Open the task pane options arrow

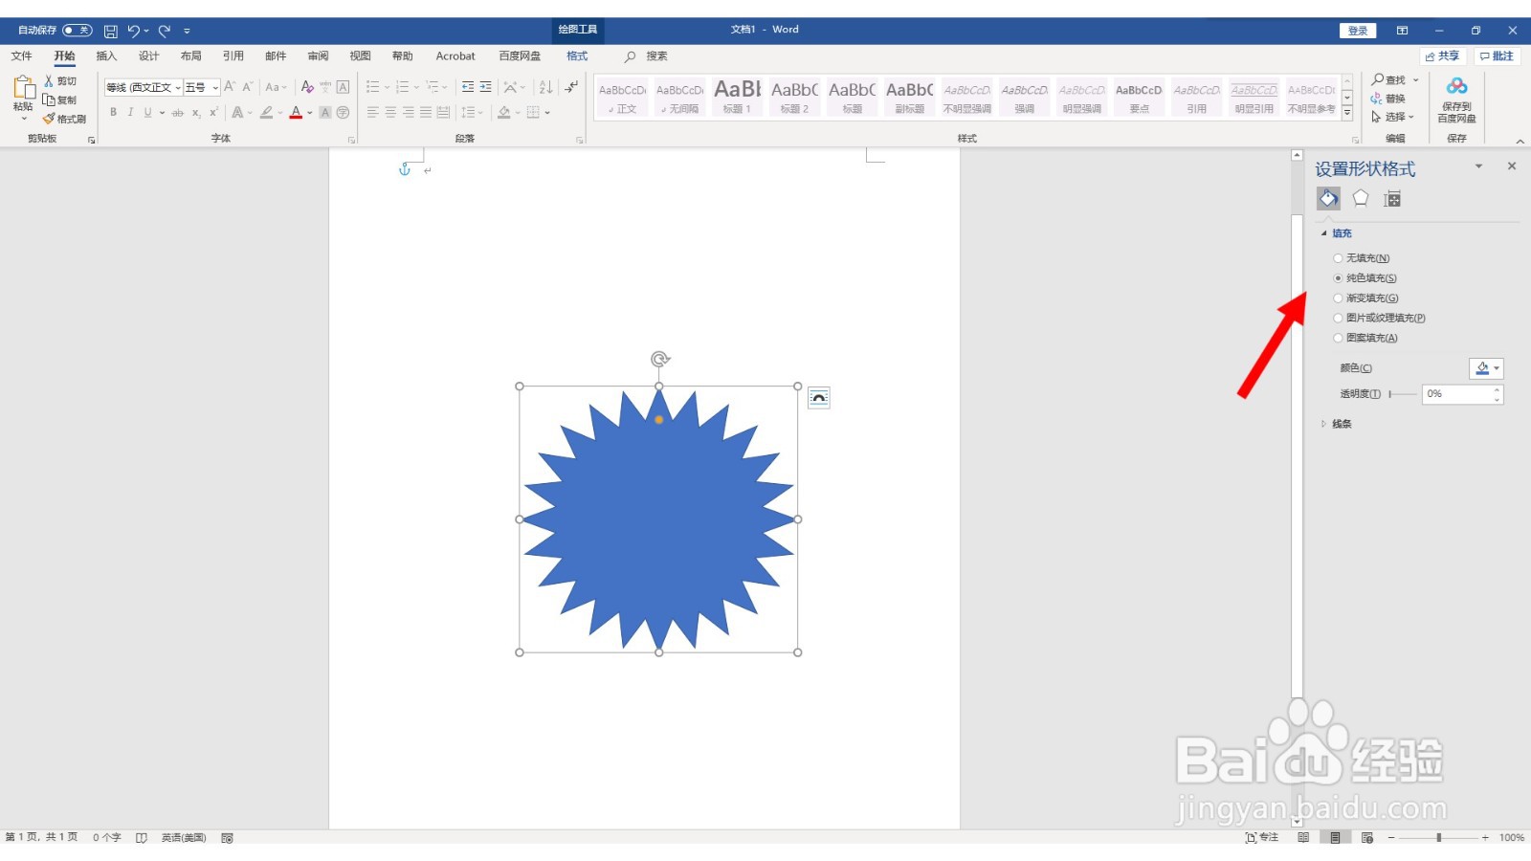pyautogui.click(x=1478, y=166)
